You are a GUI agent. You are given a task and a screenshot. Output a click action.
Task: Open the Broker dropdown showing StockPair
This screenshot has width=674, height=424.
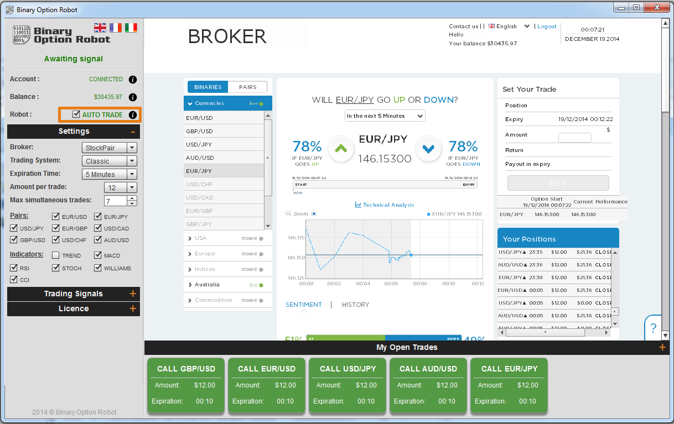[109, 148]
